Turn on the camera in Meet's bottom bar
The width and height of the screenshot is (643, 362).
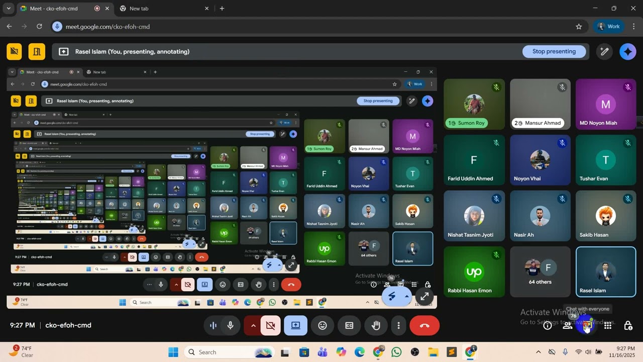[270, 325]
